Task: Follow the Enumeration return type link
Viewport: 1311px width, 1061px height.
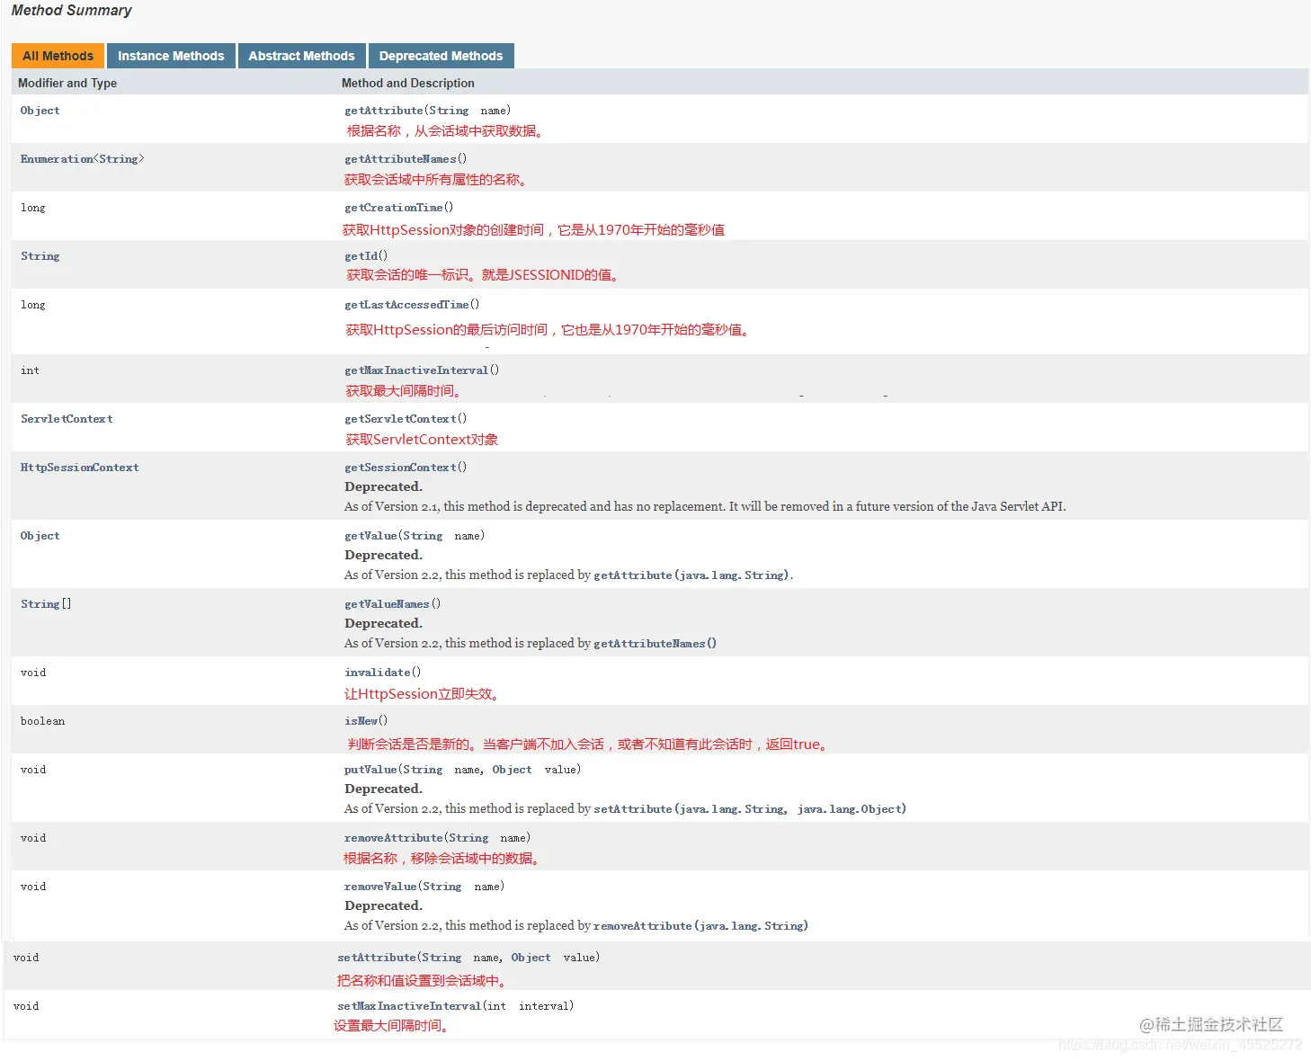Action: click(57, 159)
